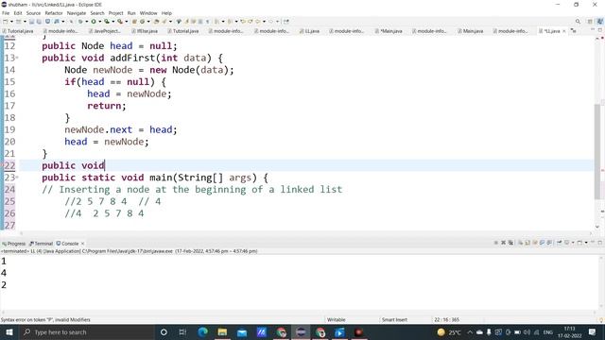Click the Open Console icon

[579, 243]
